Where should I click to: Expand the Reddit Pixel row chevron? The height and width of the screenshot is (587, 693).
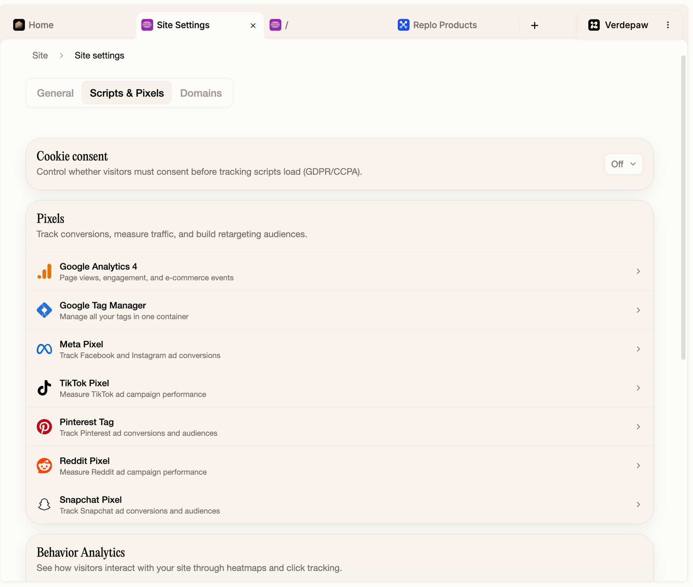(x=638, y=466)
